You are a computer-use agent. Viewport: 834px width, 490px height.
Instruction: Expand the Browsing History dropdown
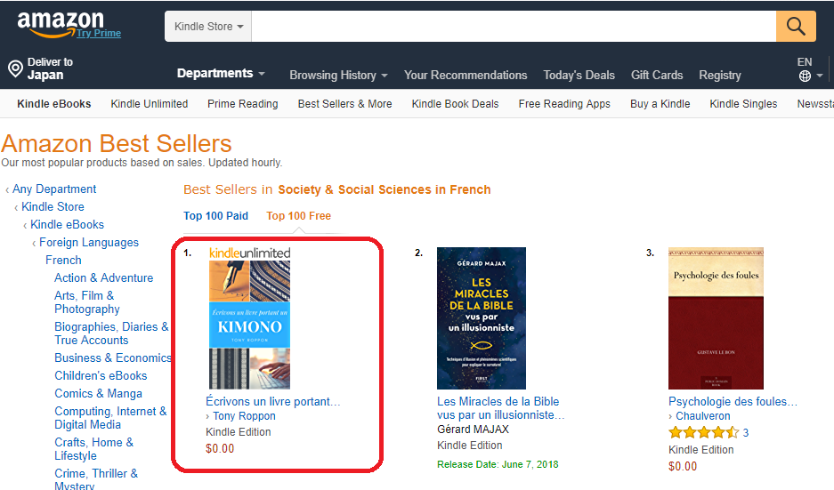point(338,76)
